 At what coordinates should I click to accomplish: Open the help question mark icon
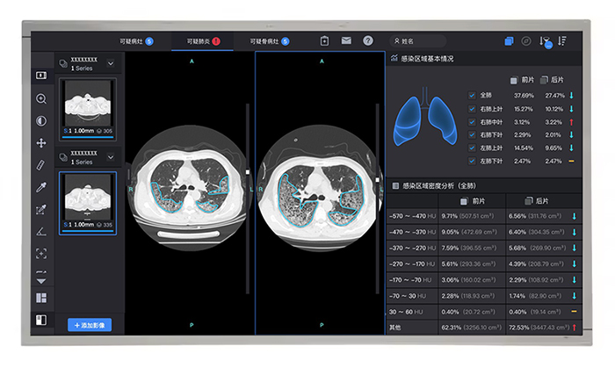[x=368, y=40]
